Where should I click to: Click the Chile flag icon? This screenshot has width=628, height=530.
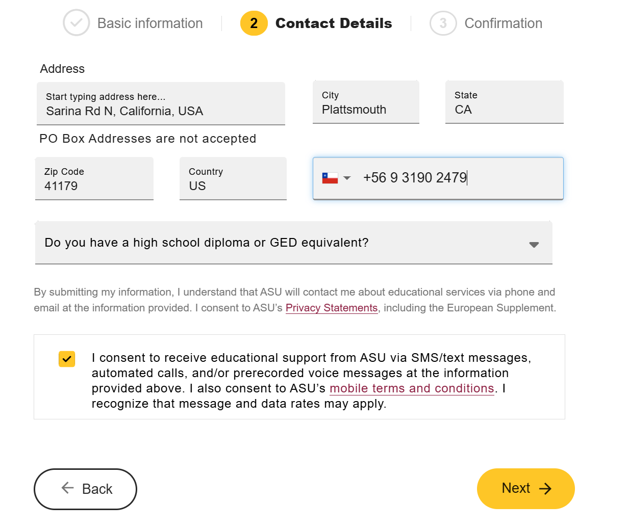click(330, 178)
